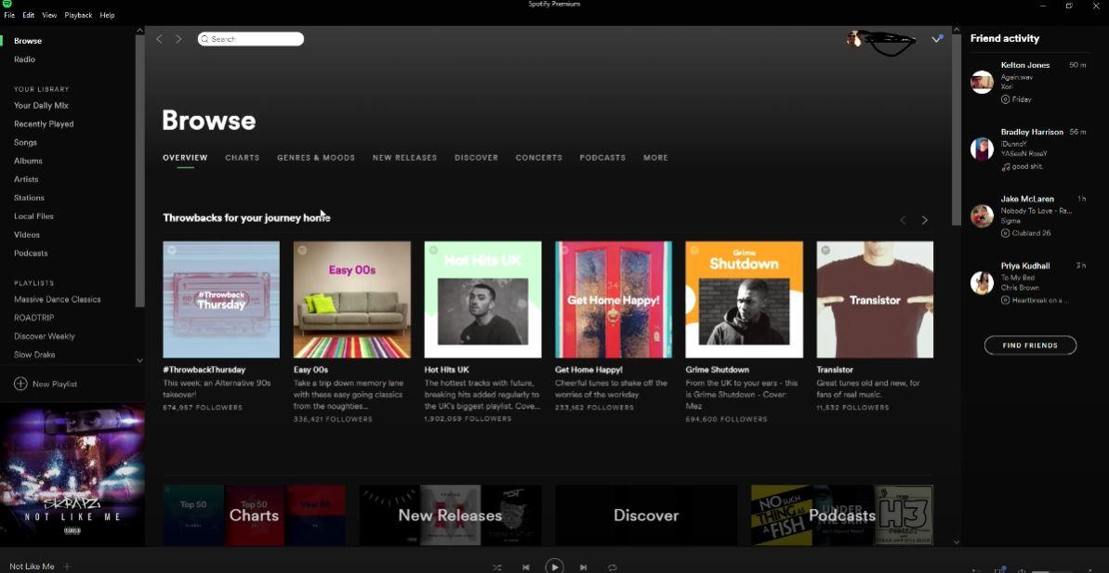Click the Find Friends button
This screenshot has height=573, width=1109.
[x=1030, y=345]
